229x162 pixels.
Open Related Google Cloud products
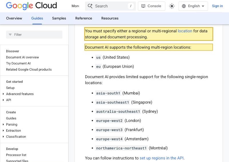(29, 70)
